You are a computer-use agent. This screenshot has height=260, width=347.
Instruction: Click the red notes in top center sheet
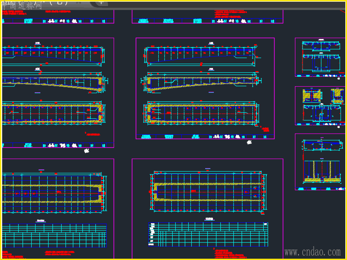[230, 14]
